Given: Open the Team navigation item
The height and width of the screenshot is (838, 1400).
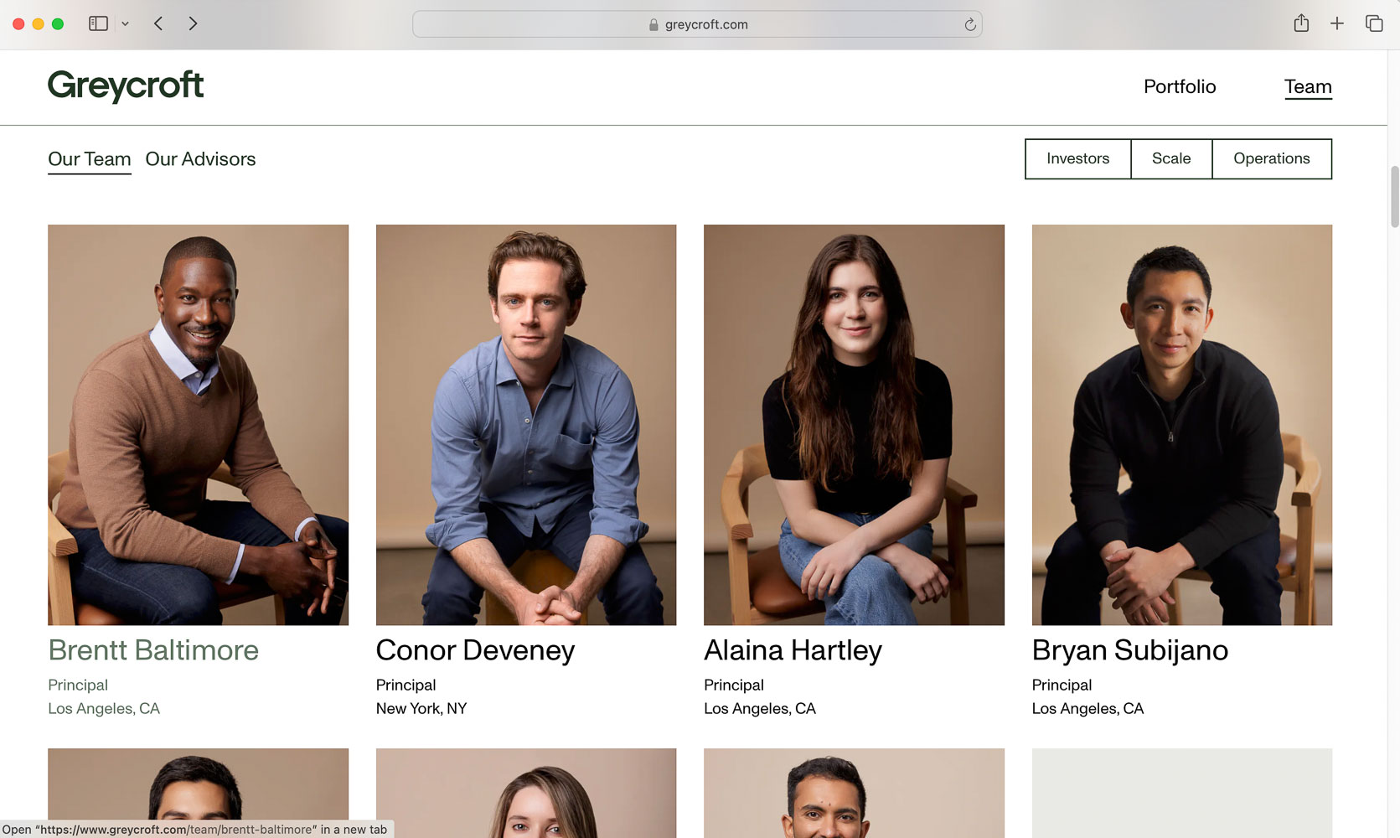Looking at the screenshot, I should pos(1308,87).
